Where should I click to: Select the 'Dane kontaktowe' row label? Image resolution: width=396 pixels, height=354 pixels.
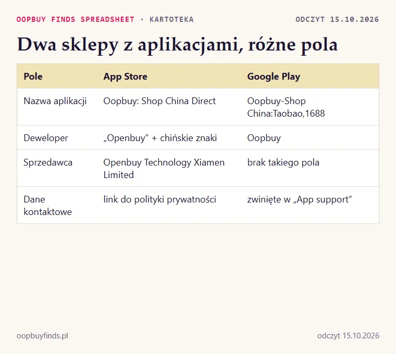[47, 206]
